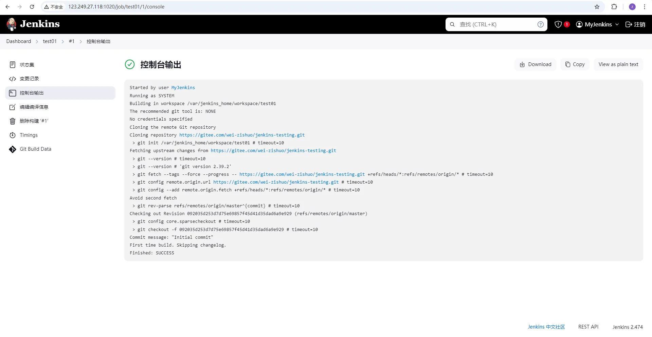Open the gitee link in remote.origin.url line

[x=276, y=182]
